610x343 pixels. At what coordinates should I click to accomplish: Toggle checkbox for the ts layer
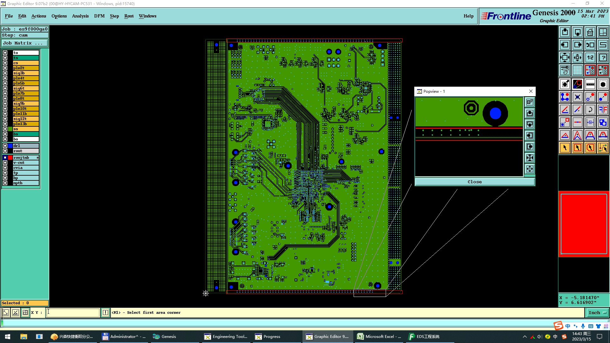click(x=5, y=58)
